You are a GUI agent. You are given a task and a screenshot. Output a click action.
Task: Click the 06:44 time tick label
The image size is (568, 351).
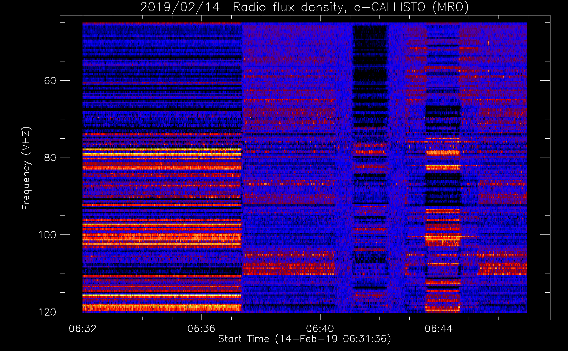tap(438, 329)
